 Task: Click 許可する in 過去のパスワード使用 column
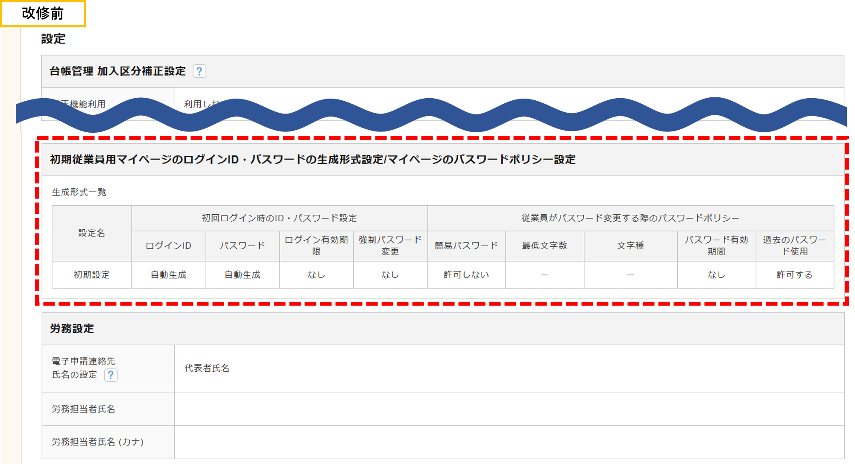[794, 275]
